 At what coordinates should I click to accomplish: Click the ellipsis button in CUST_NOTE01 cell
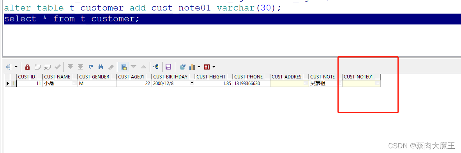pos(378,83)
